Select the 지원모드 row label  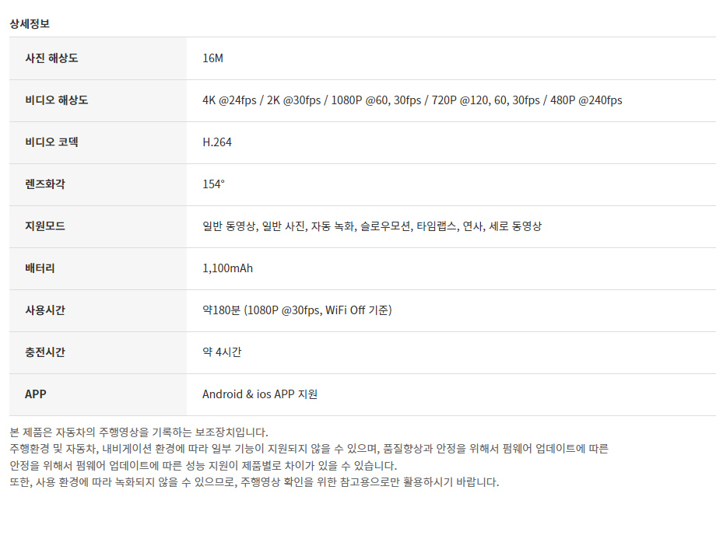click(45, 226)
